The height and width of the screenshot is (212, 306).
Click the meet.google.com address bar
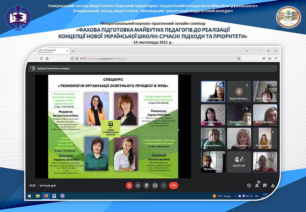(x=156, y=58)
